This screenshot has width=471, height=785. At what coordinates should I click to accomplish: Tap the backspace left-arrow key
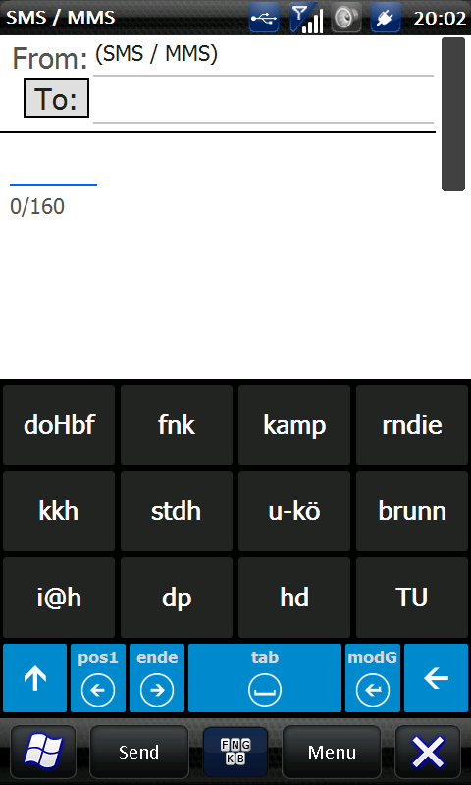(436, 678)
